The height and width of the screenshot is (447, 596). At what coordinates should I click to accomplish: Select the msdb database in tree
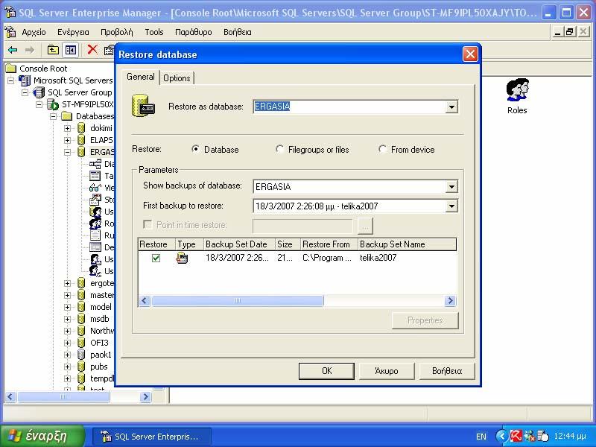[100, 319]
